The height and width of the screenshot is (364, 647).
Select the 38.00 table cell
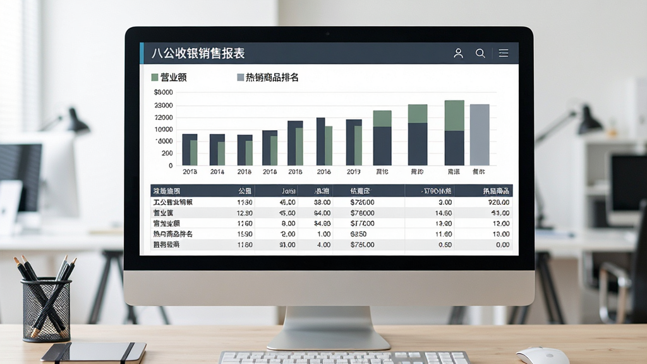[322, 202]
